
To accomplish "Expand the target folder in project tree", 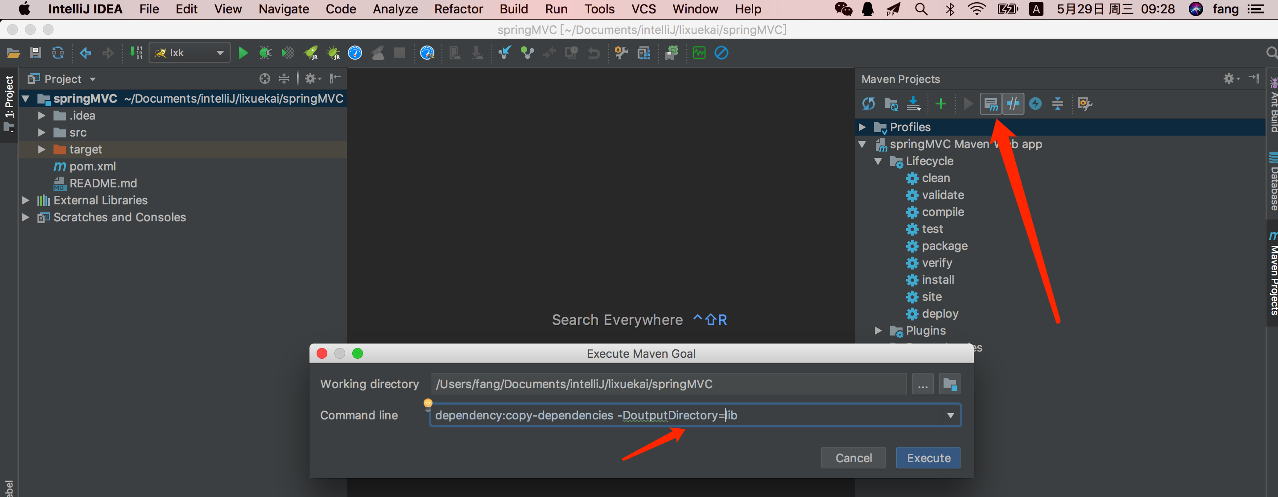I will tap(41, 149).
